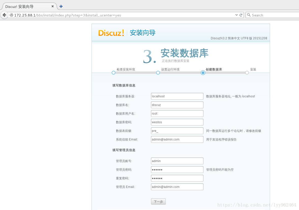Click the 重复密码: label

click(123, 178)
